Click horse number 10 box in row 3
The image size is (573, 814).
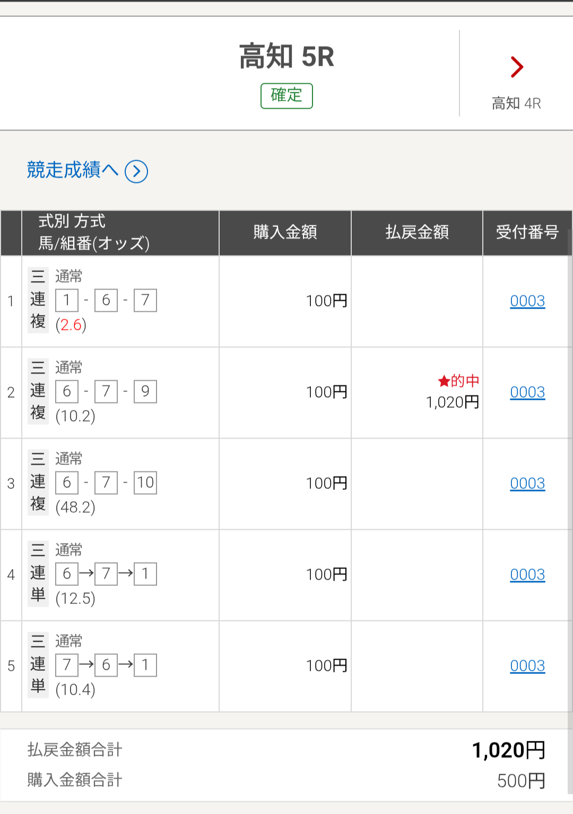click(x=145, y=483)
